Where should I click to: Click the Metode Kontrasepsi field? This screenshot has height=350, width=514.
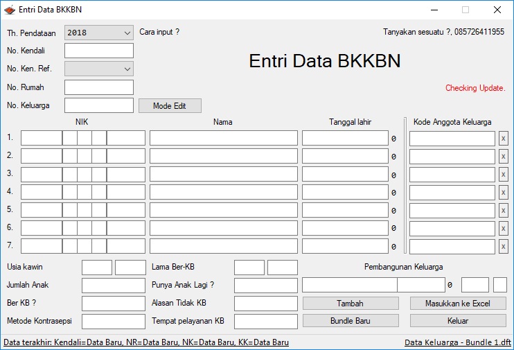click(x=114, y=322)
